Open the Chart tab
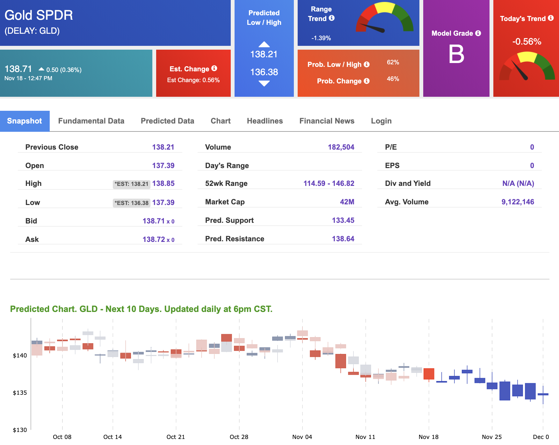Viewport: 559px width, 445px height. pos(221,121)
